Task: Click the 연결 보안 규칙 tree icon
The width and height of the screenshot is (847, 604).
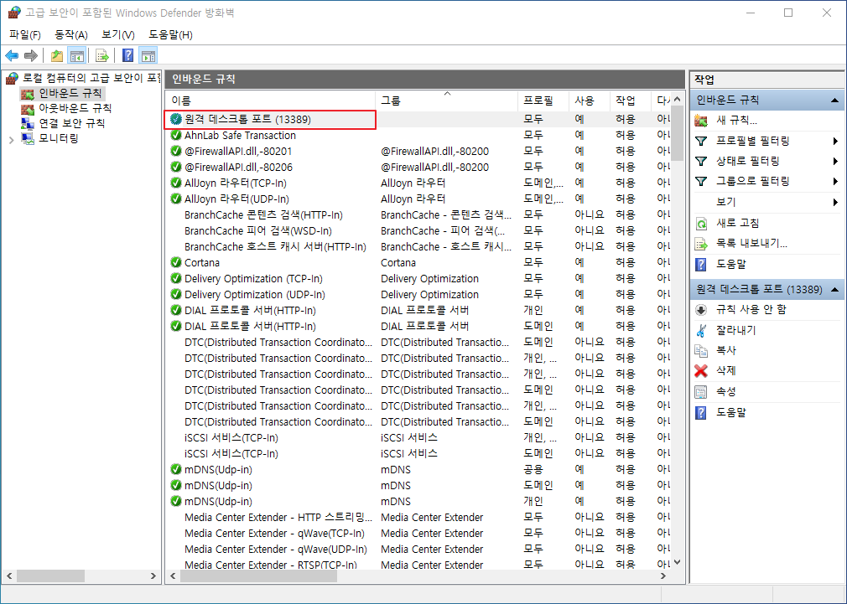Action: tap(28, 124)
